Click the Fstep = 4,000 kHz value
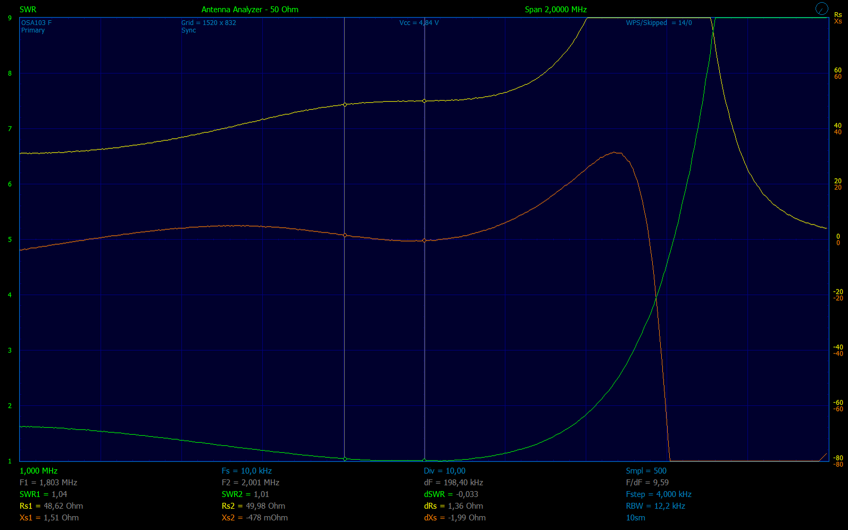Viewport: 848px width, 530px height. (659, 494)
